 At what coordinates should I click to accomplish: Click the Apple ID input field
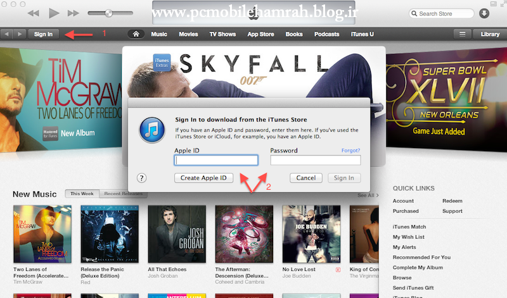tap(216, 160)
